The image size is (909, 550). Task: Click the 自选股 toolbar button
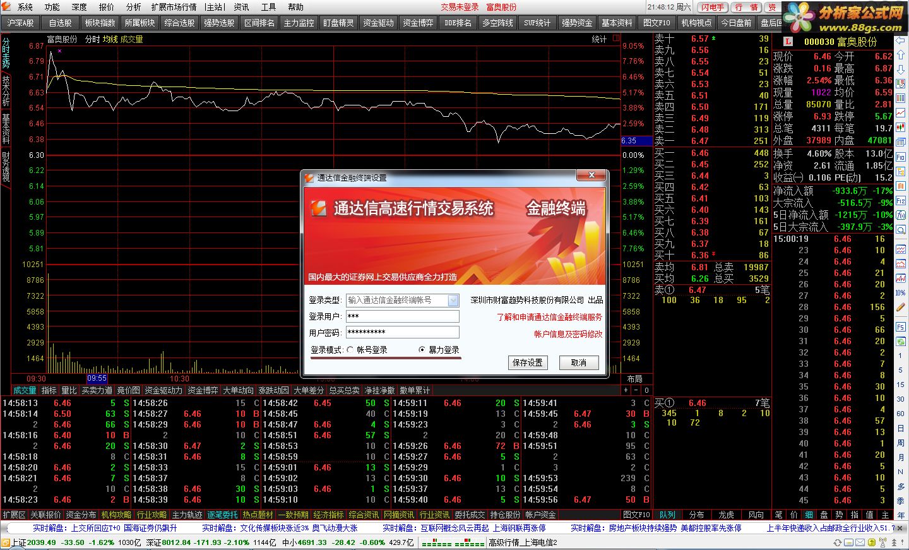pos(61,23)
